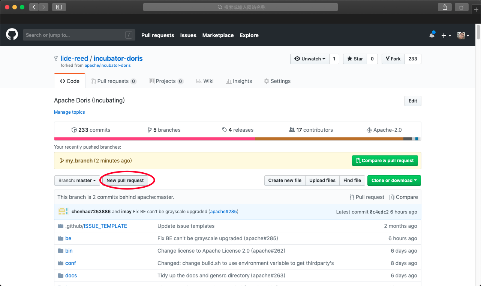This screenshot has width=481, height=286.
Task: Open the plus create-new menu
Action: pos(446,35)
